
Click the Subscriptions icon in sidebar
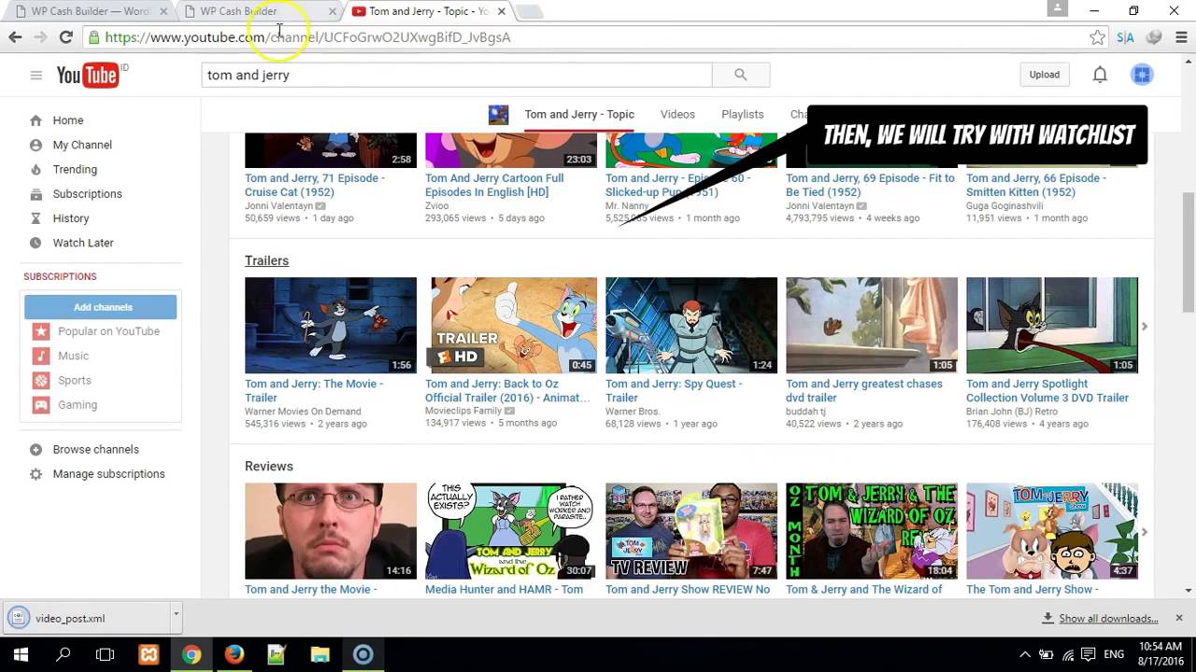(36, 194)
